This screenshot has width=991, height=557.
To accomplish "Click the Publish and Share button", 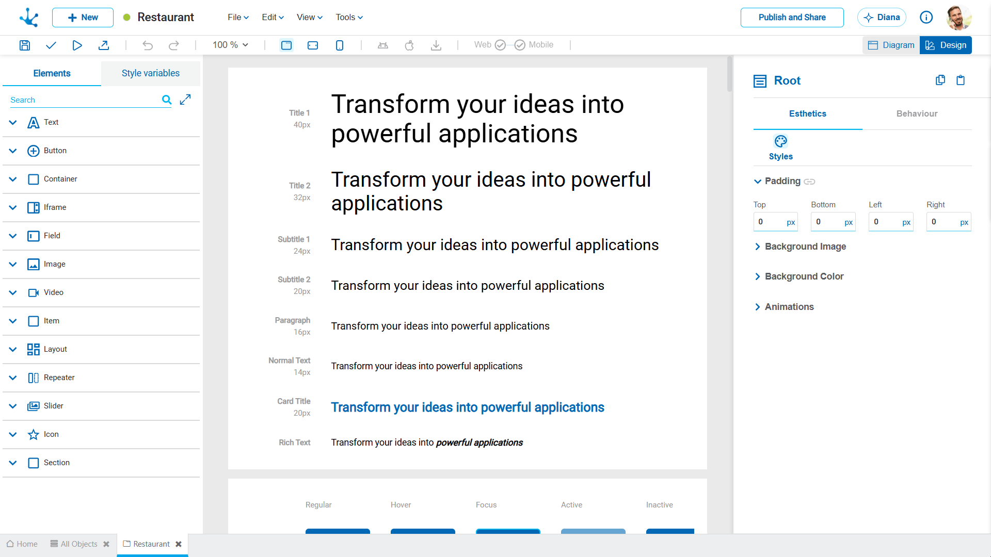I will point(792,18).
